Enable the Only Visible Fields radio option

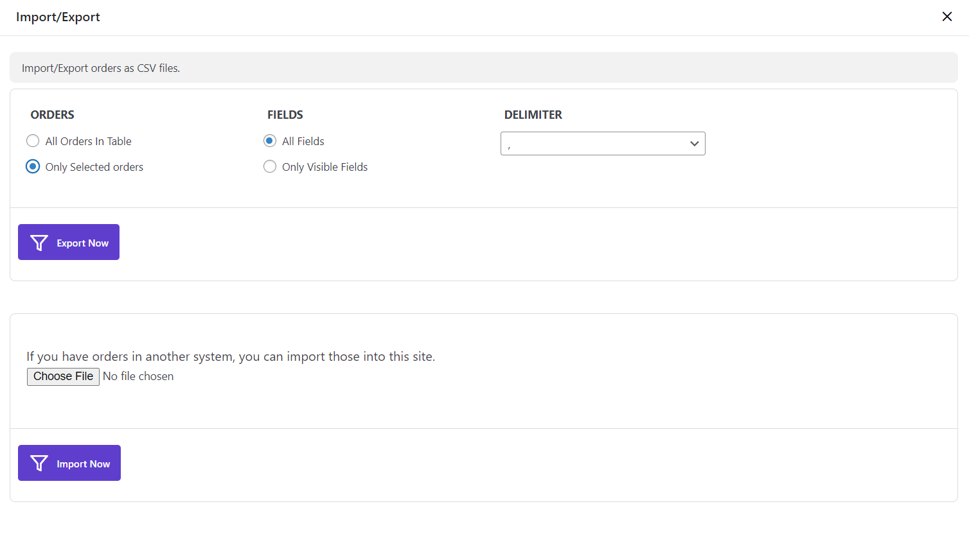point(270,167)
